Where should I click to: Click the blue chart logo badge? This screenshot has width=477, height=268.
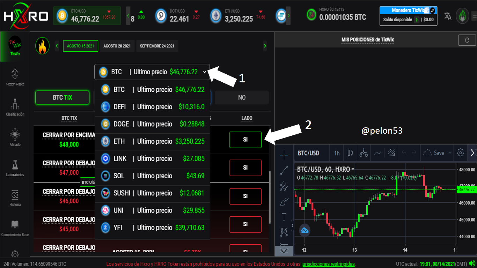[305, 230]
